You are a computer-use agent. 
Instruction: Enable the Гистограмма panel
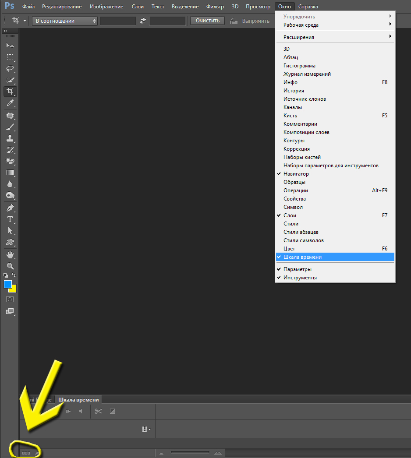pyautogui.click(x=335, y=66)
